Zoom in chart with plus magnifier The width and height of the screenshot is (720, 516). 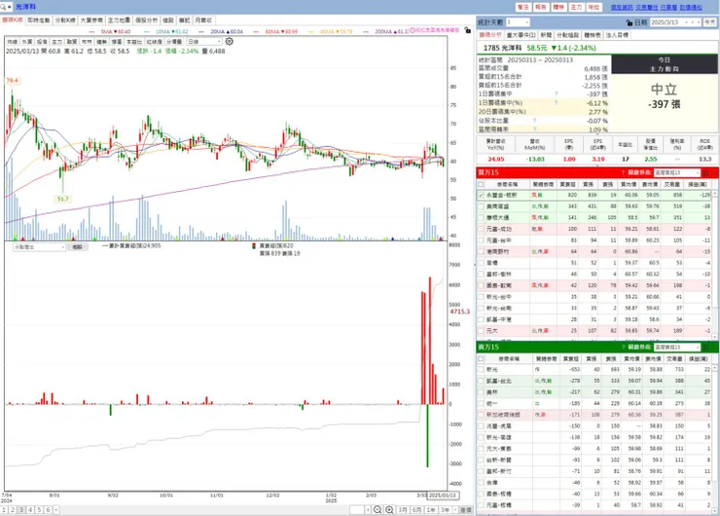coord(389,509)
